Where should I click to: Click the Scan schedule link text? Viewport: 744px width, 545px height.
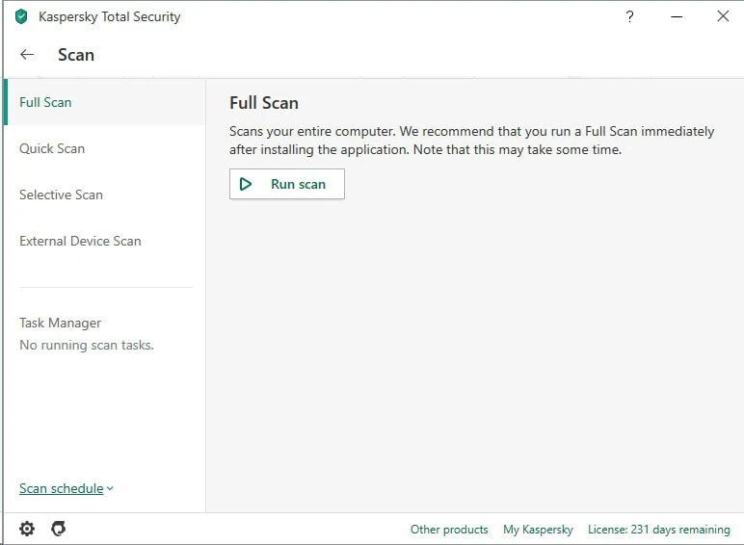[61, 488]
